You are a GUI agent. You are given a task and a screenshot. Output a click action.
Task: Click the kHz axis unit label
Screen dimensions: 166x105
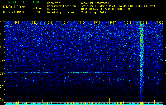2,21
